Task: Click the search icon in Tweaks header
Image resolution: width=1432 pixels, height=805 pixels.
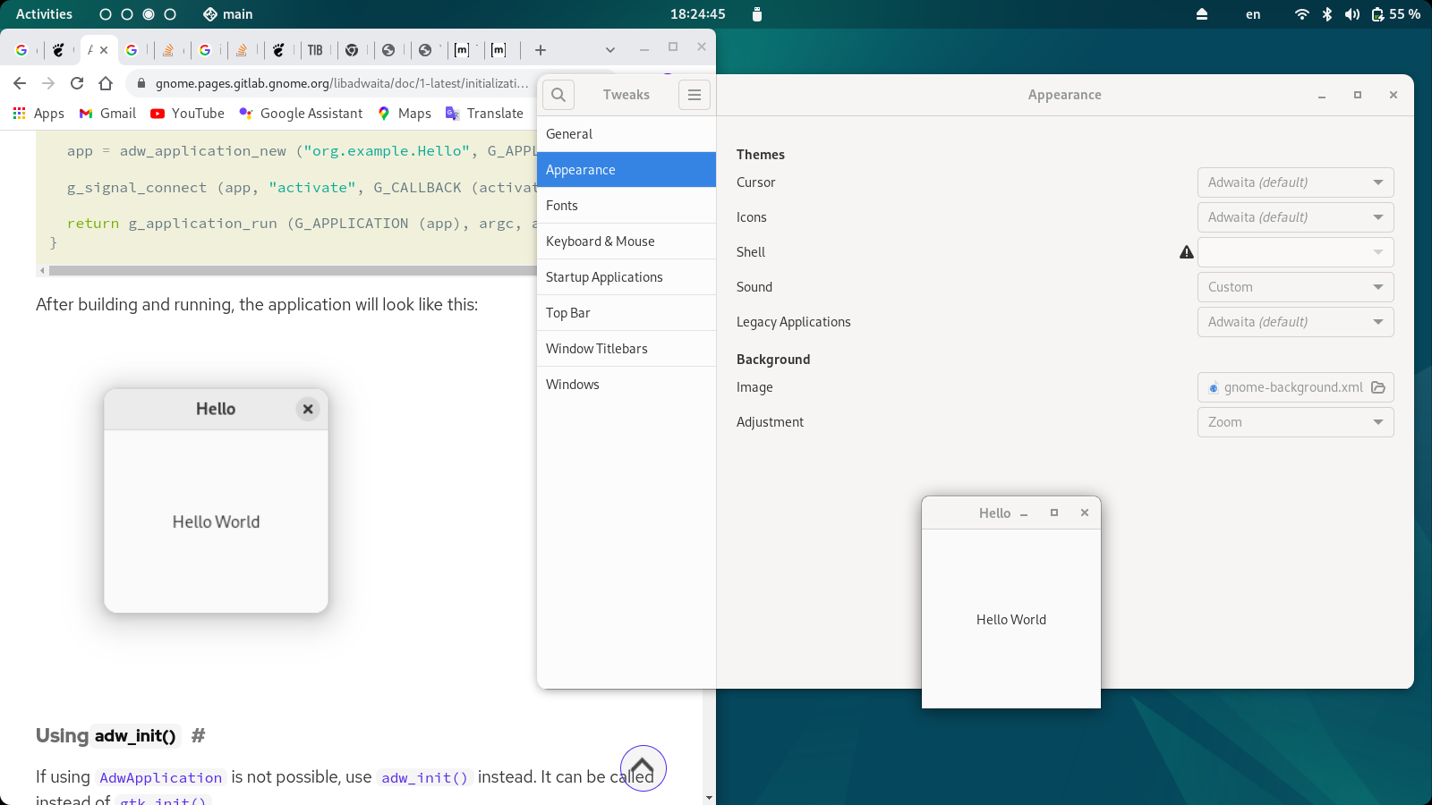Action: click(558, 95)
